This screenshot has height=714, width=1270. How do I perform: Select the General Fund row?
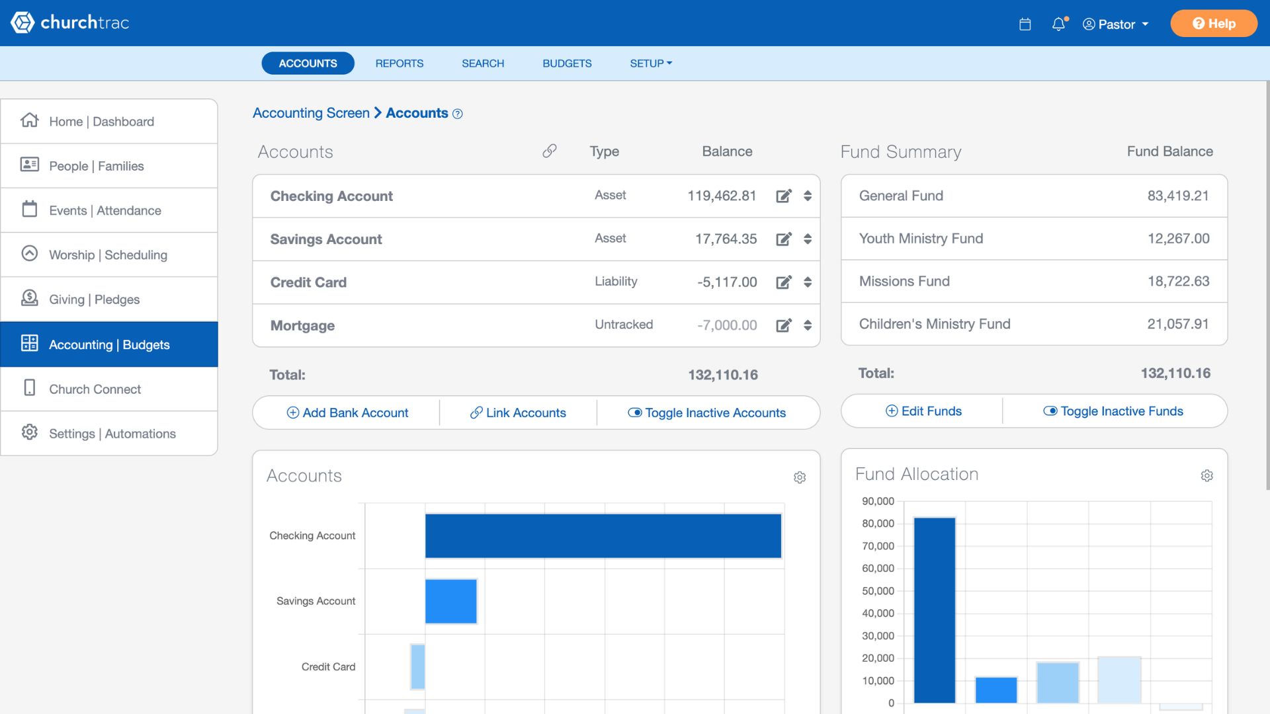click(x=1034, y=196)
